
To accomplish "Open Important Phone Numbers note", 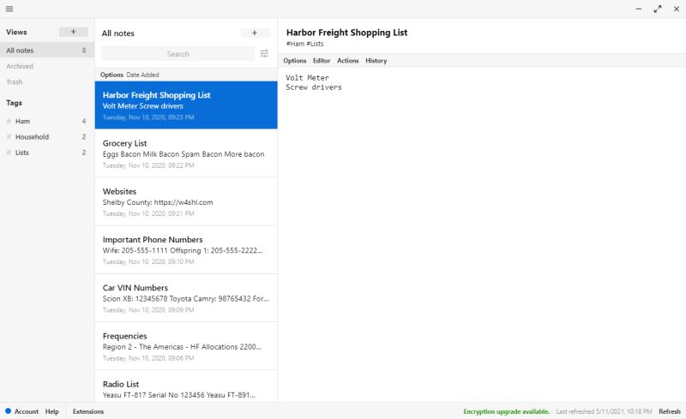I will click(186, 249).
